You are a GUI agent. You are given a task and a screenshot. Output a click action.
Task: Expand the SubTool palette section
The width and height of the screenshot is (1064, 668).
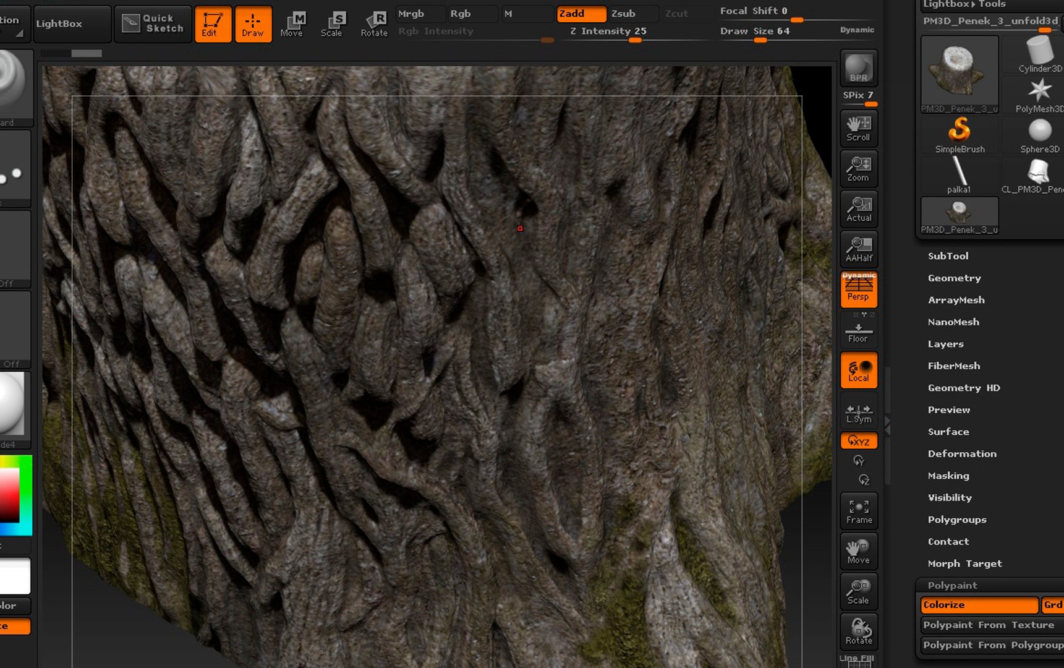click(x=948, y=256)
